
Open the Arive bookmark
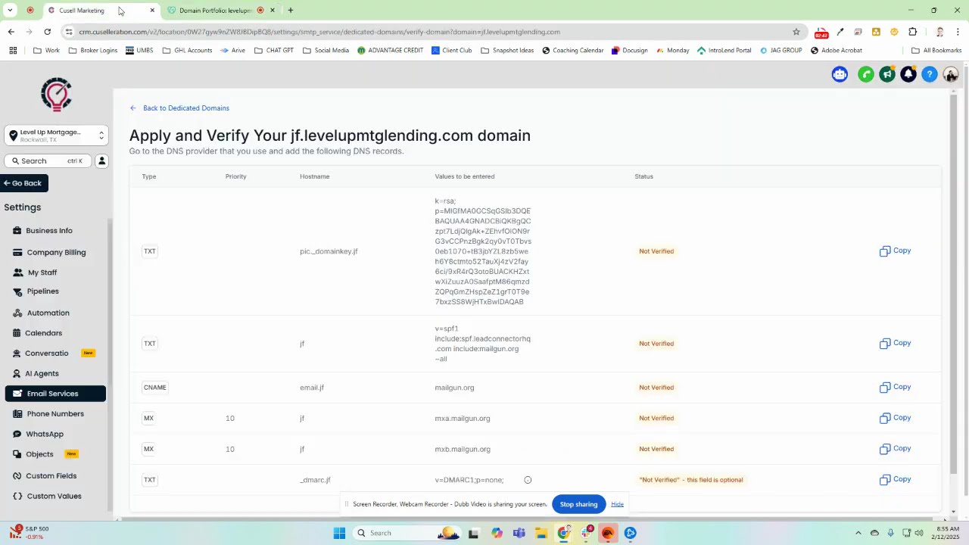[x=232, y=51]
